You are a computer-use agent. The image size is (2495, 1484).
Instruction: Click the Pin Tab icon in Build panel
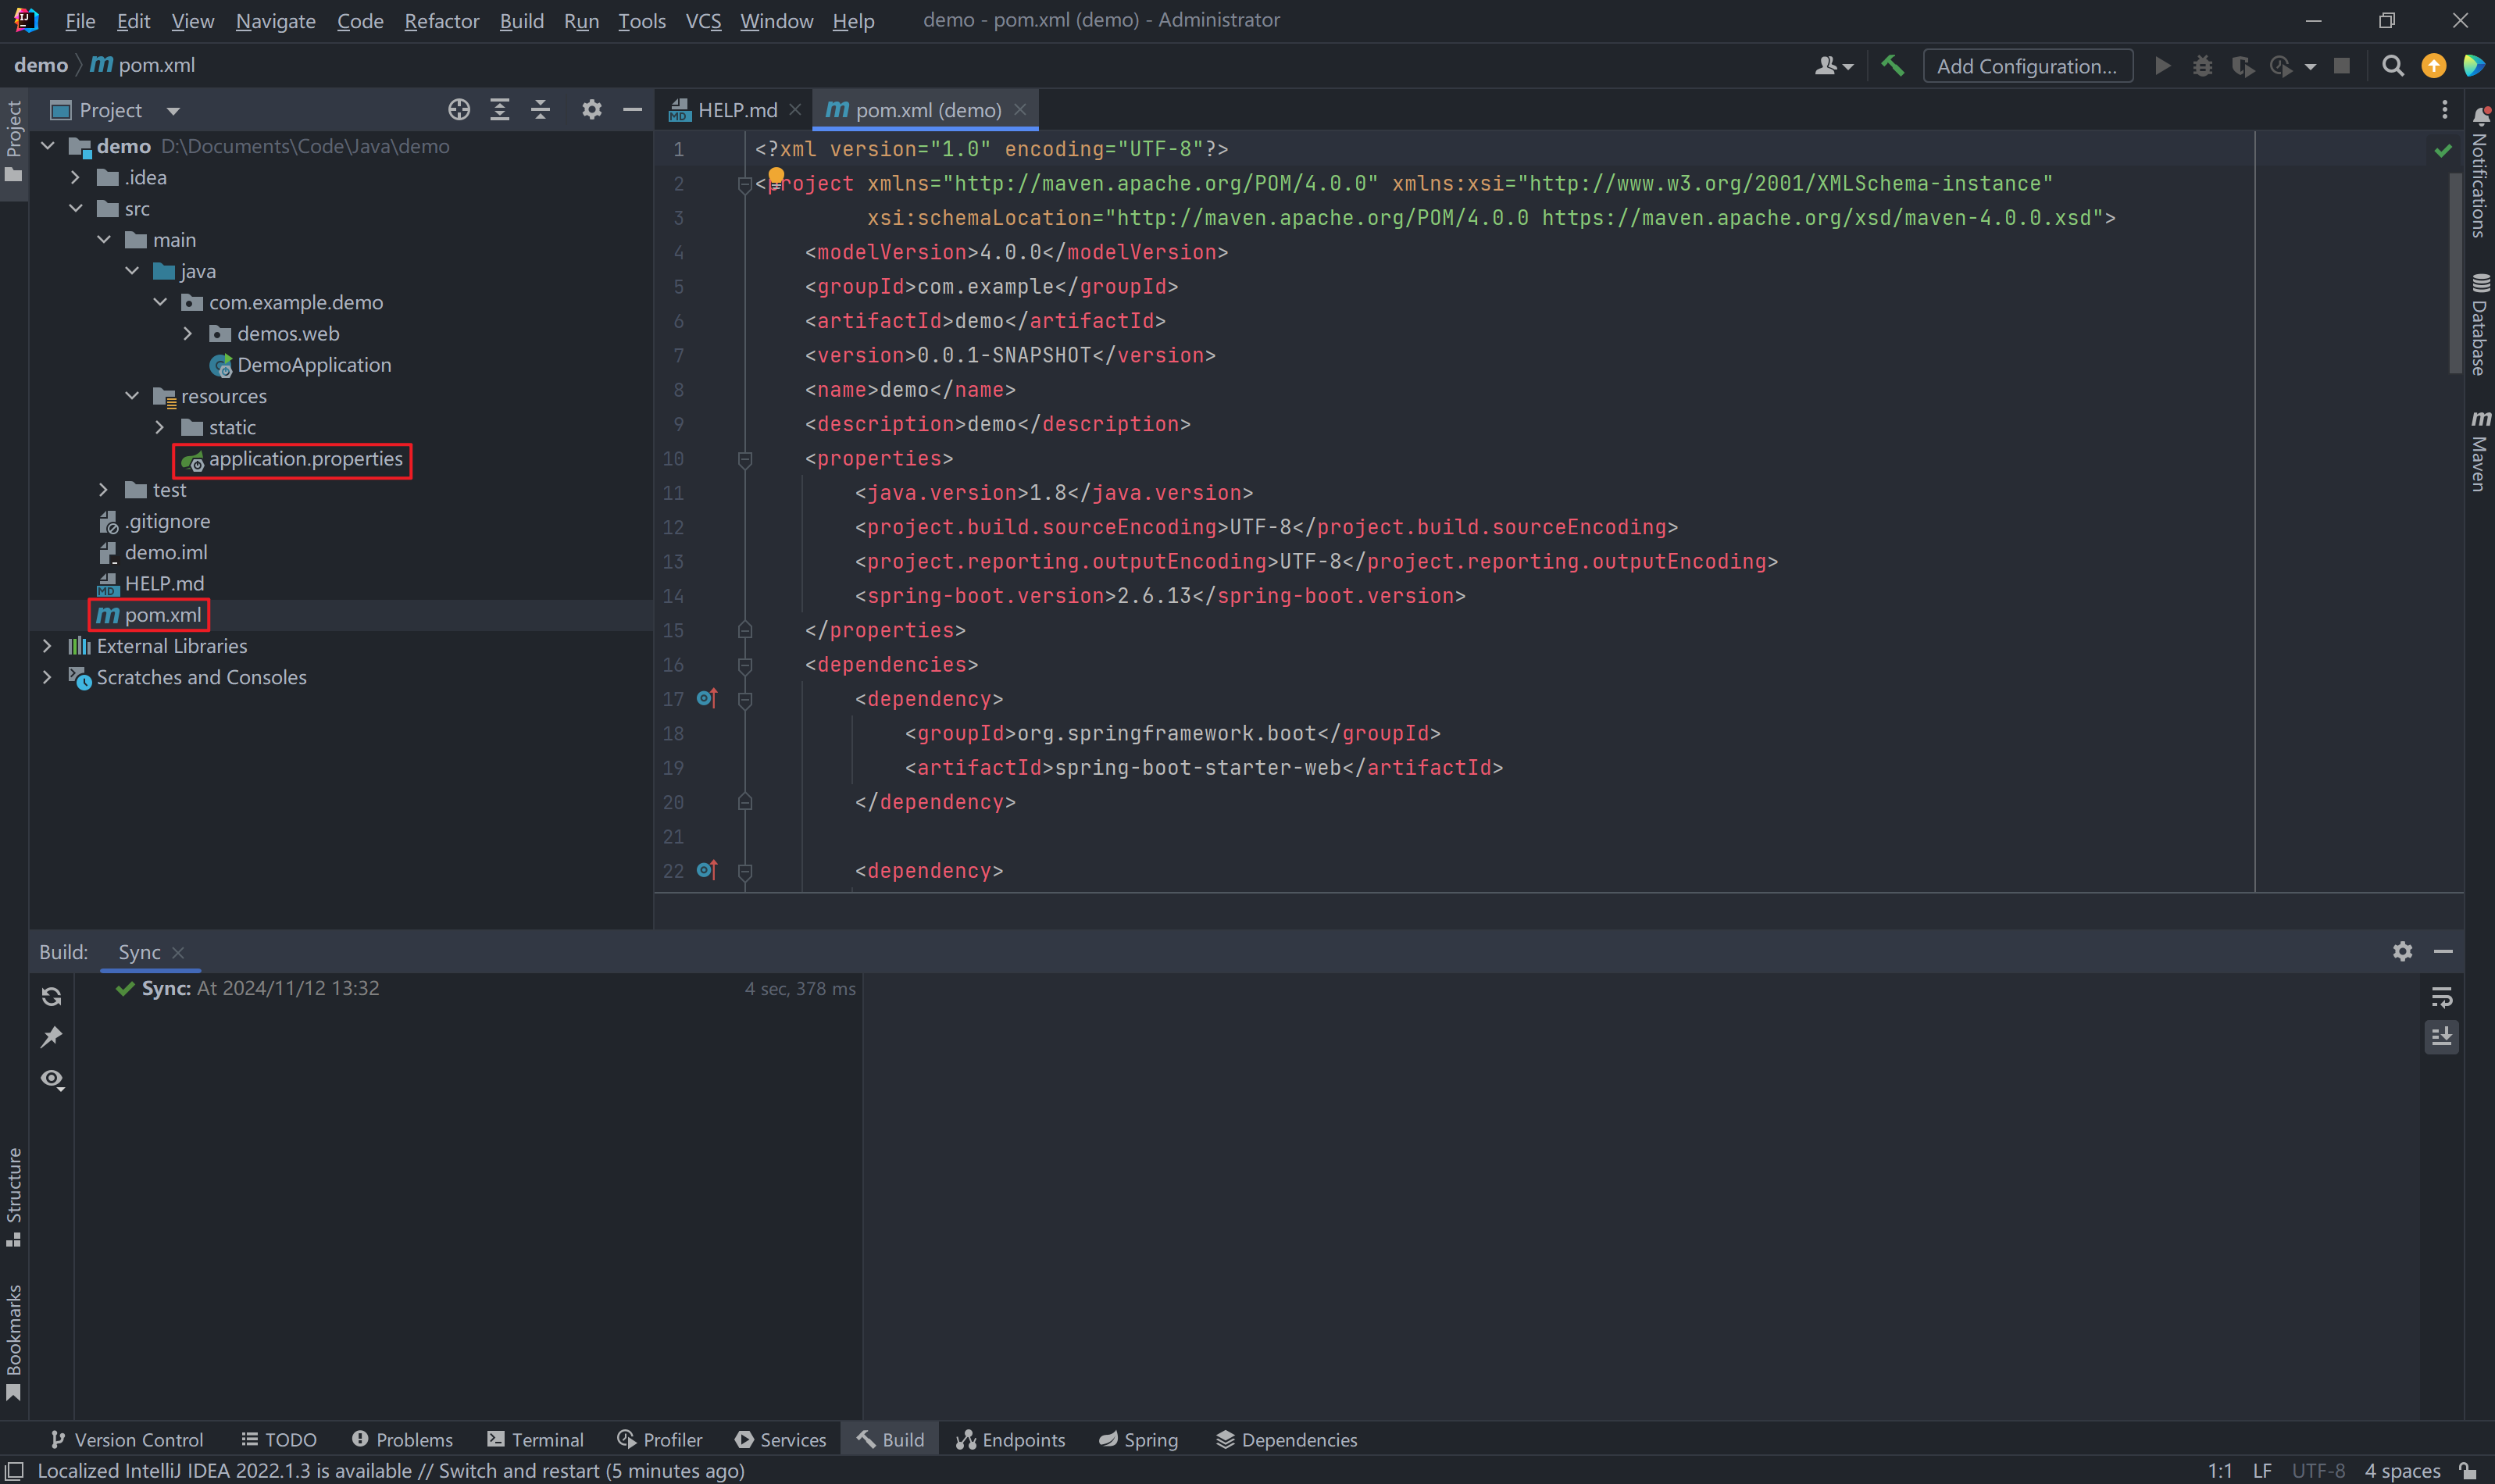[52, 1037]
